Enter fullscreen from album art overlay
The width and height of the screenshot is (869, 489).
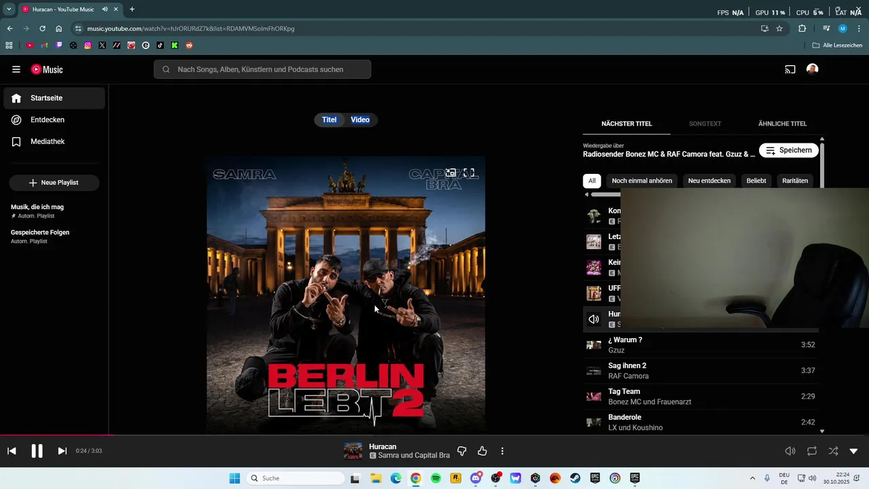(x=469, y=173)
